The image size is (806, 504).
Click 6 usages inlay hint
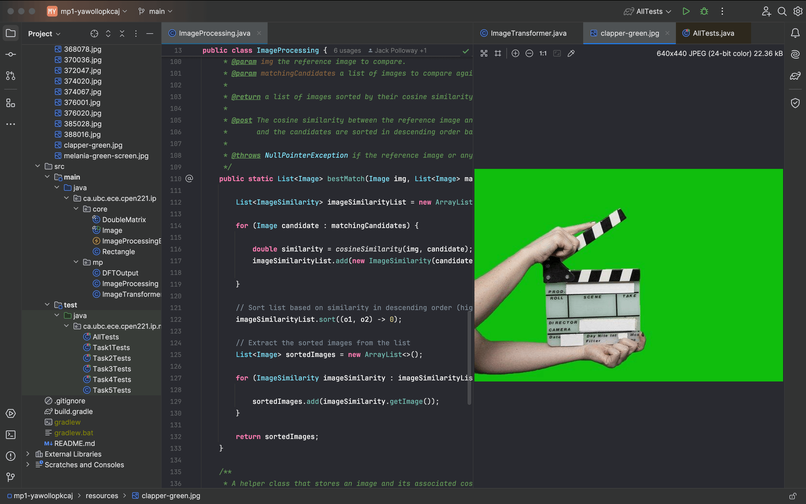point(347,50)
